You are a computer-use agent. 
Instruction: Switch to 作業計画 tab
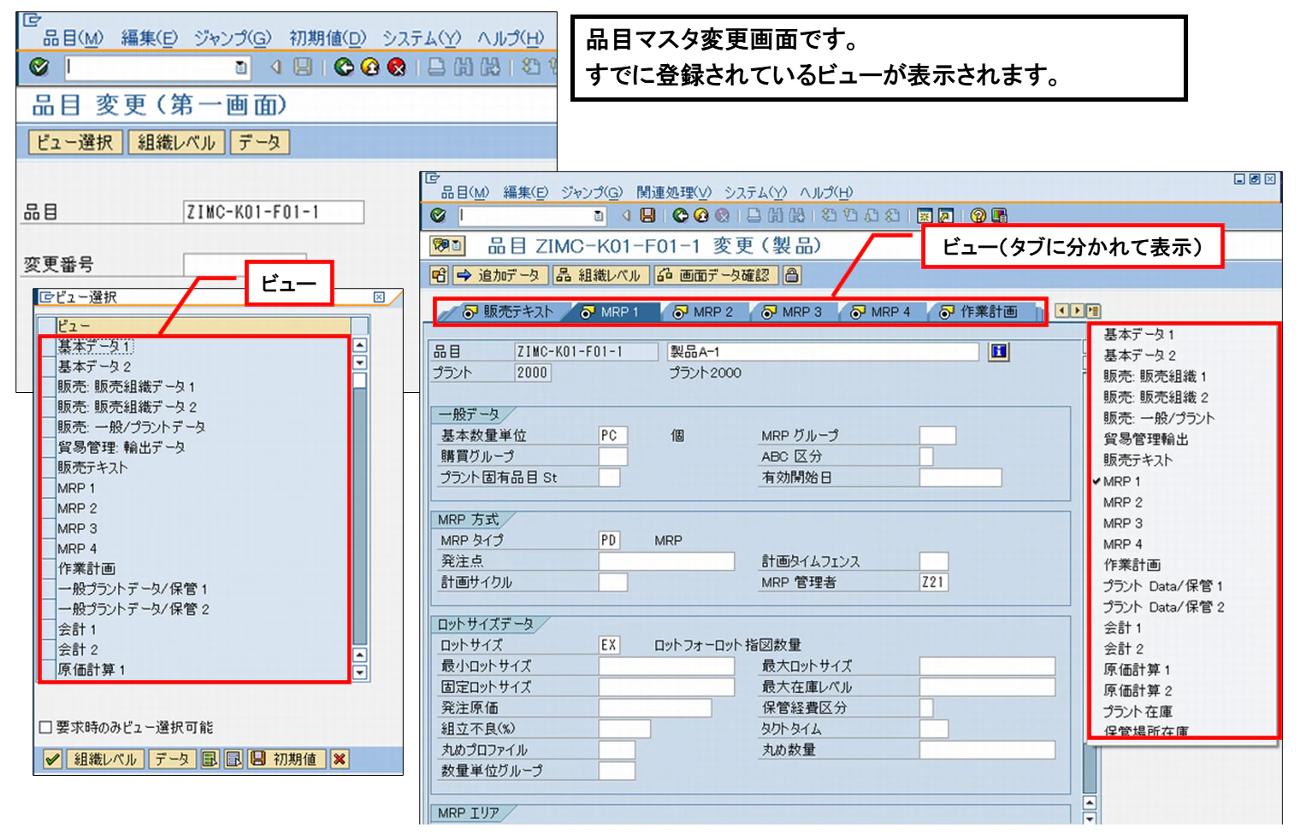(980, 312)
